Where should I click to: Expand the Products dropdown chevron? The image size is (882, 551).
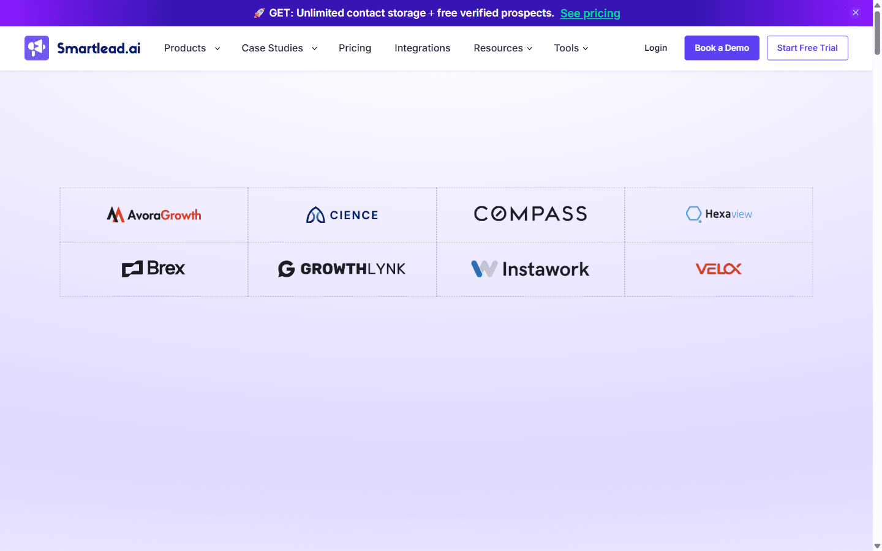[x=217, y=48]
